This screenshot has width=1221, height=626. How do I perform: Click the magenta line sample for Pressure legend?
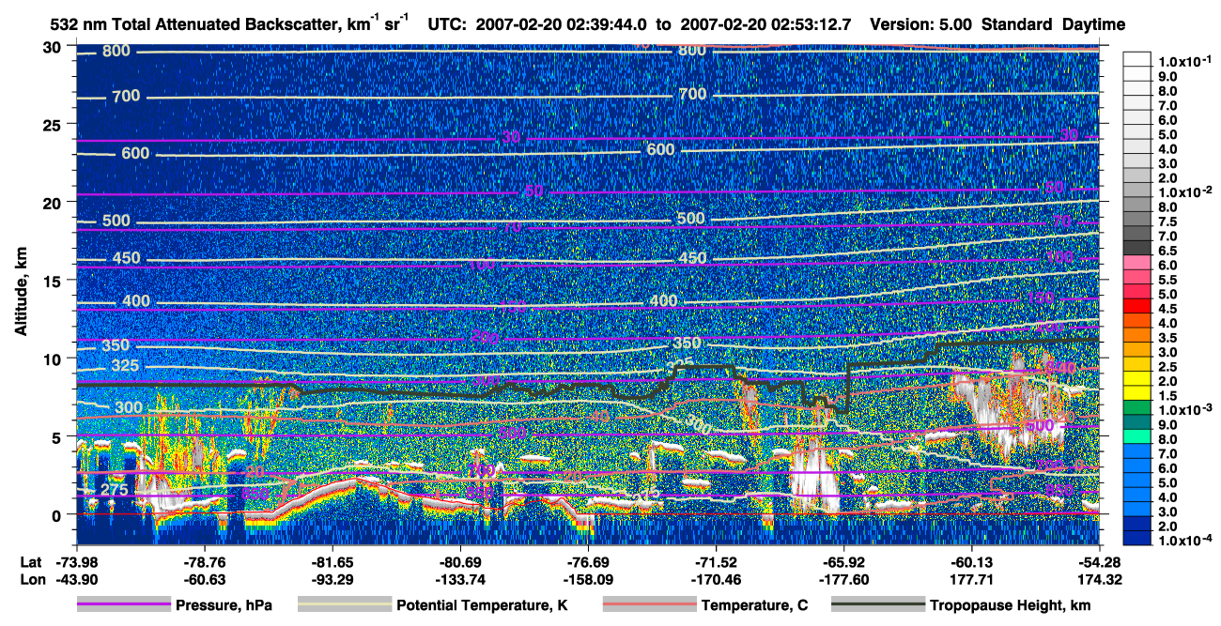pyautogui.click(x=123, y=605)
